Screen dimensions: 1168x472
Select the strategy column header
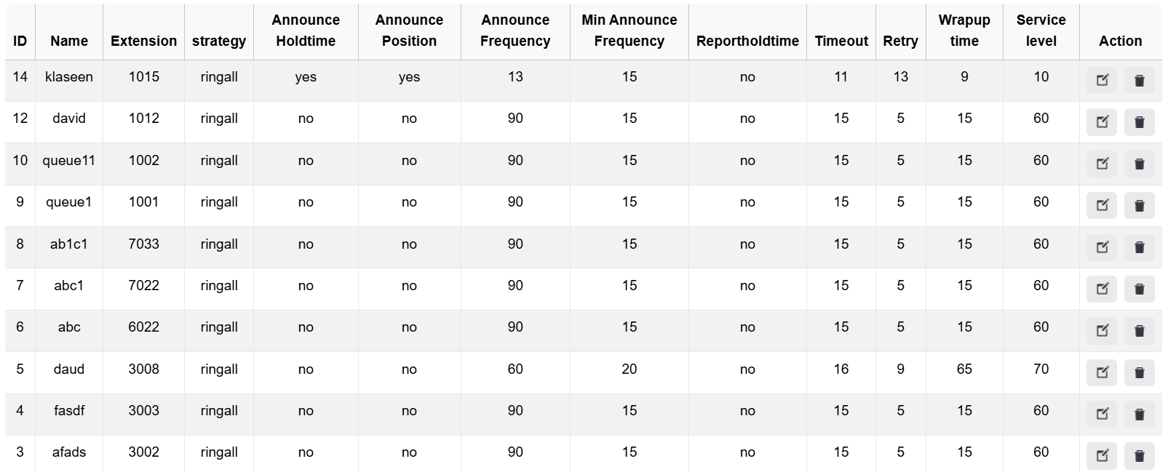tap(218, 41)
